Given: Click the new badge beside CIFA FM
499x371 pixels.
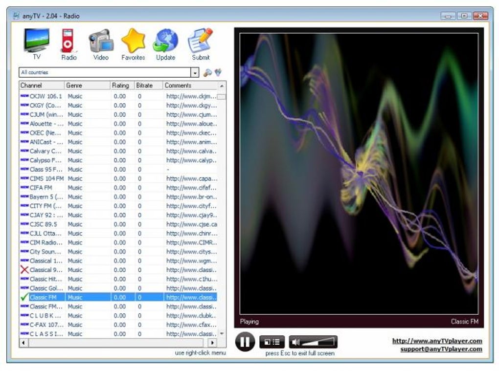Looking at the screenshot, I should point(24,187).
